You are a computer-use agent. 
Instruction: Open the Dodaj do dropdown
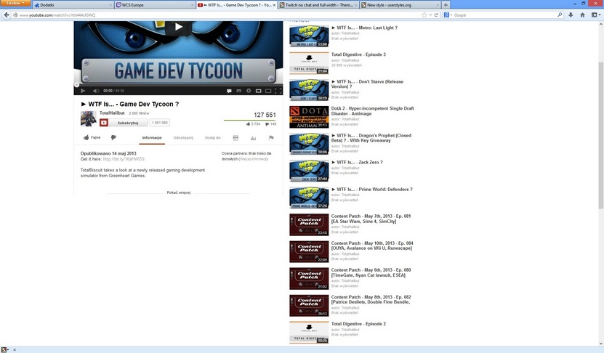click(213, 138)
